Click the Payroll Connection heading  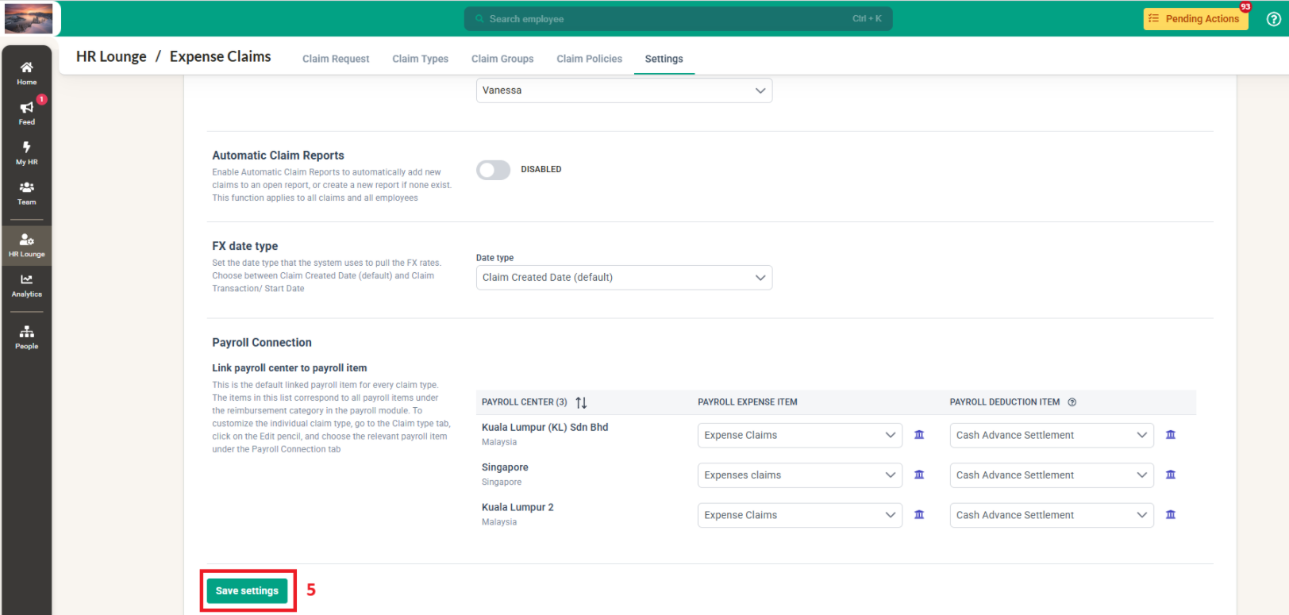pos(262,343)
